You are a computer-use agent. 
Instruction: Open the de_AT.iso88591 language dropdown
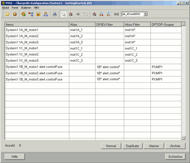tap(135, 14)
